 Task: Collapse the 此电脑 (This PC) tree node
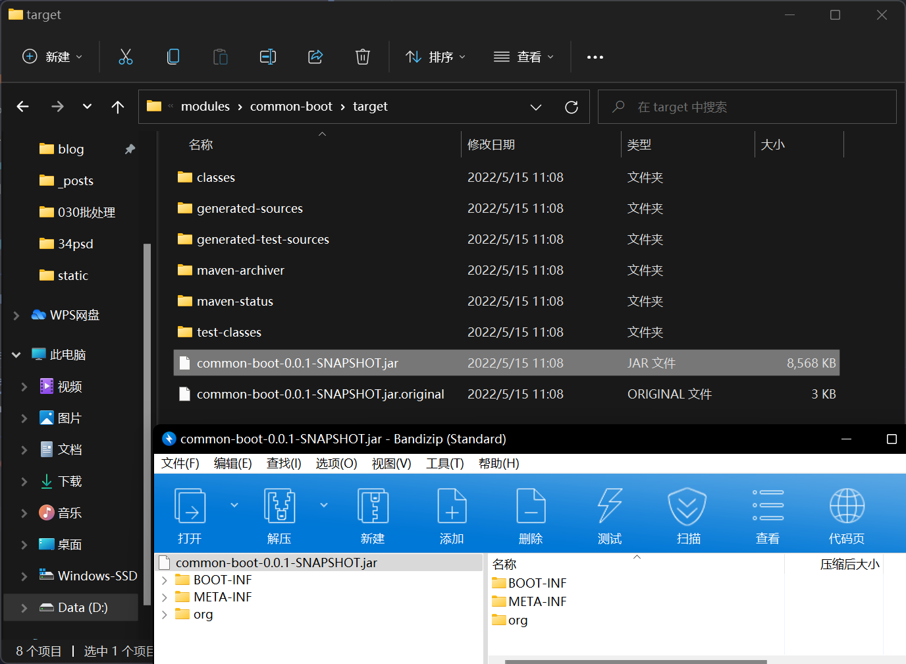(x=16, y=355)
